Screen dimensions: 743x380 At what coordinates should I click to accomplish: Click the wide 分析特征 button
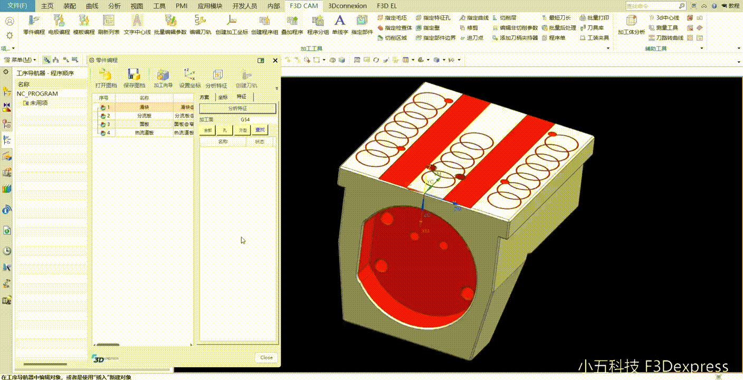click(237, 108)
